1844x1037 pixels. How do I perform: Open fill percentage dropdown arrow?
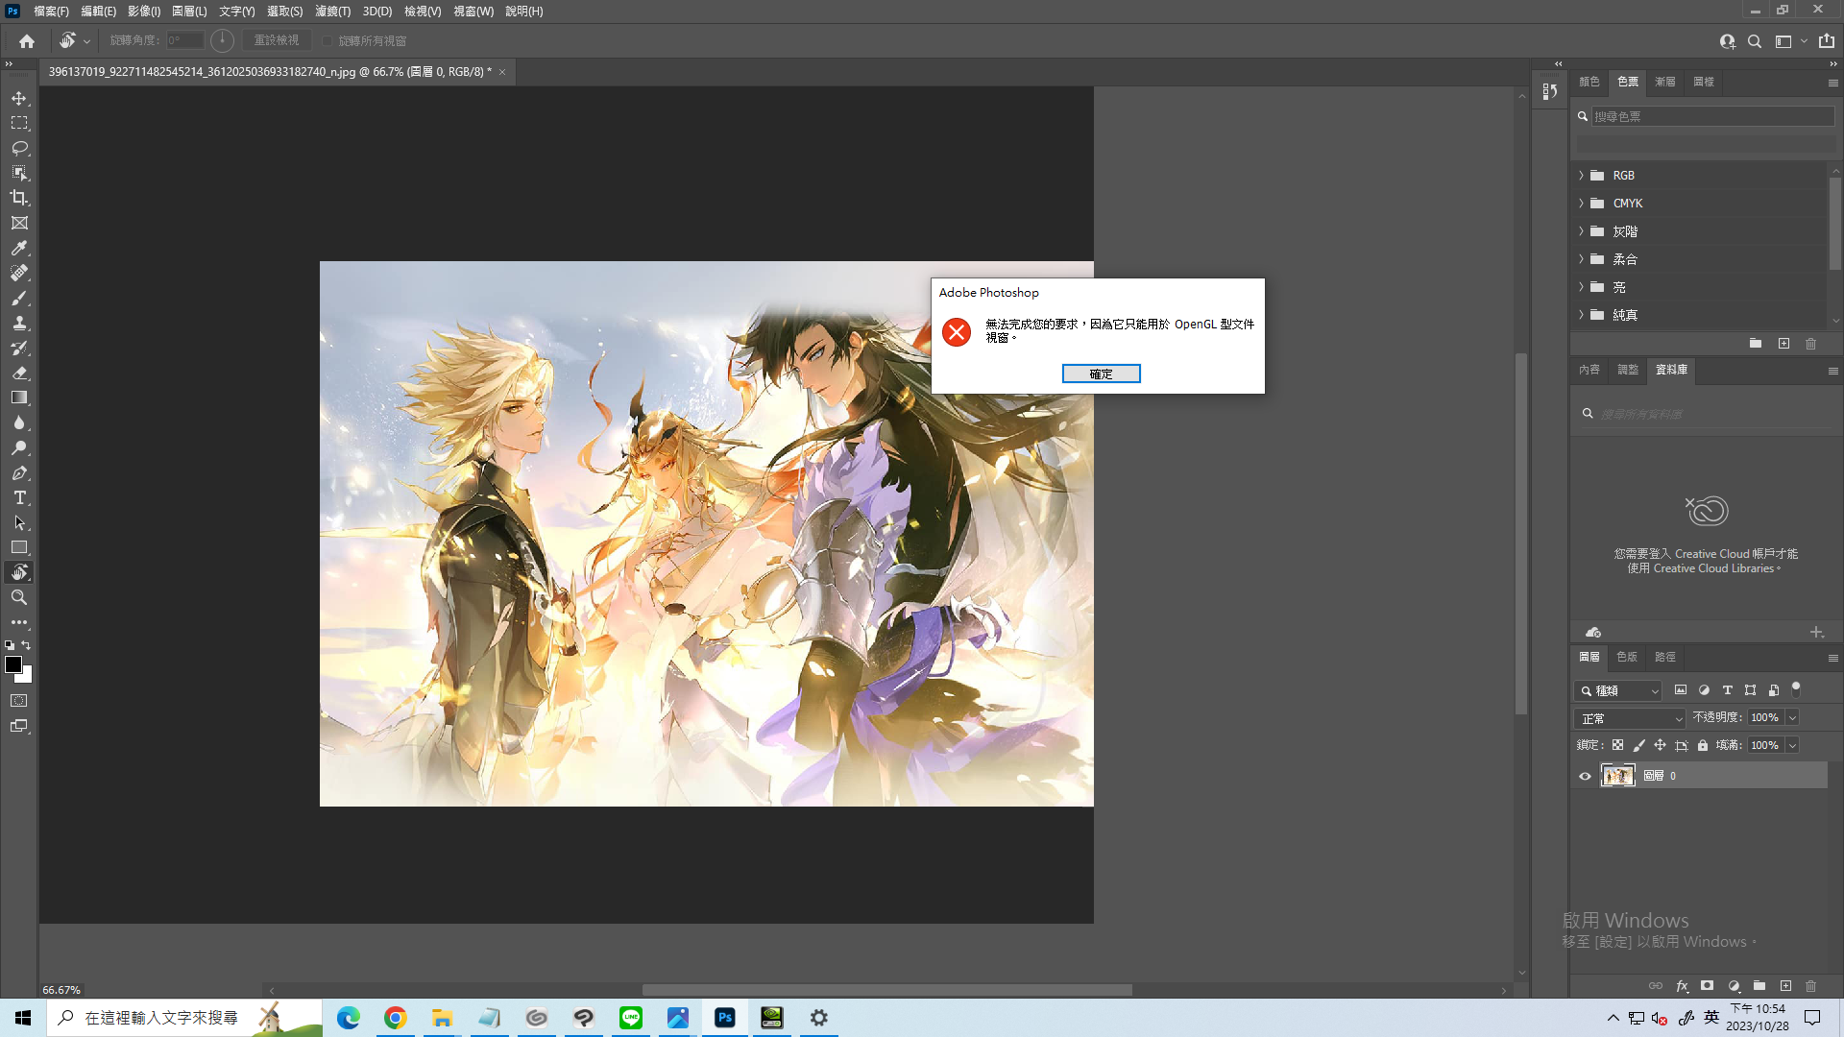[x=1792, y=745]
